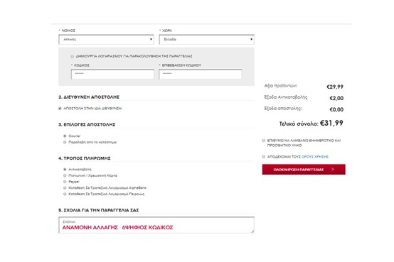
Task: Click the ΚΩΔΙΚΟΣ password field
Action: pos(112,74)
